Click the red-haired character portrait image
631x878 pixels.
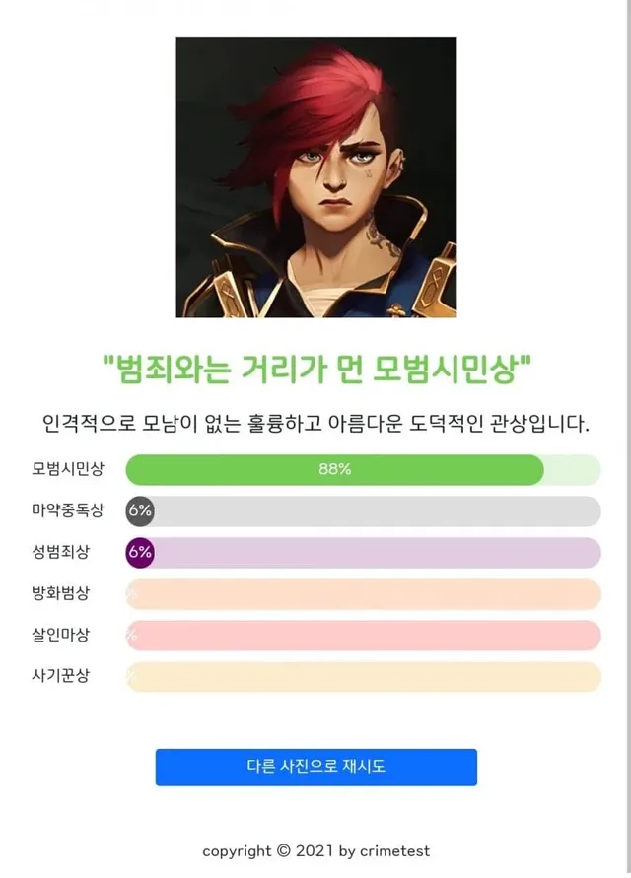tap(315, 177)
